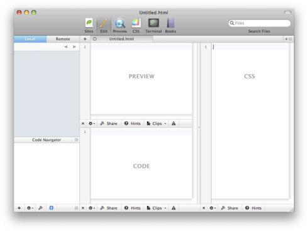308x231 pixels.
Task: Click the warning triangle in the preview pane bar
Action: tap(173, 124)
